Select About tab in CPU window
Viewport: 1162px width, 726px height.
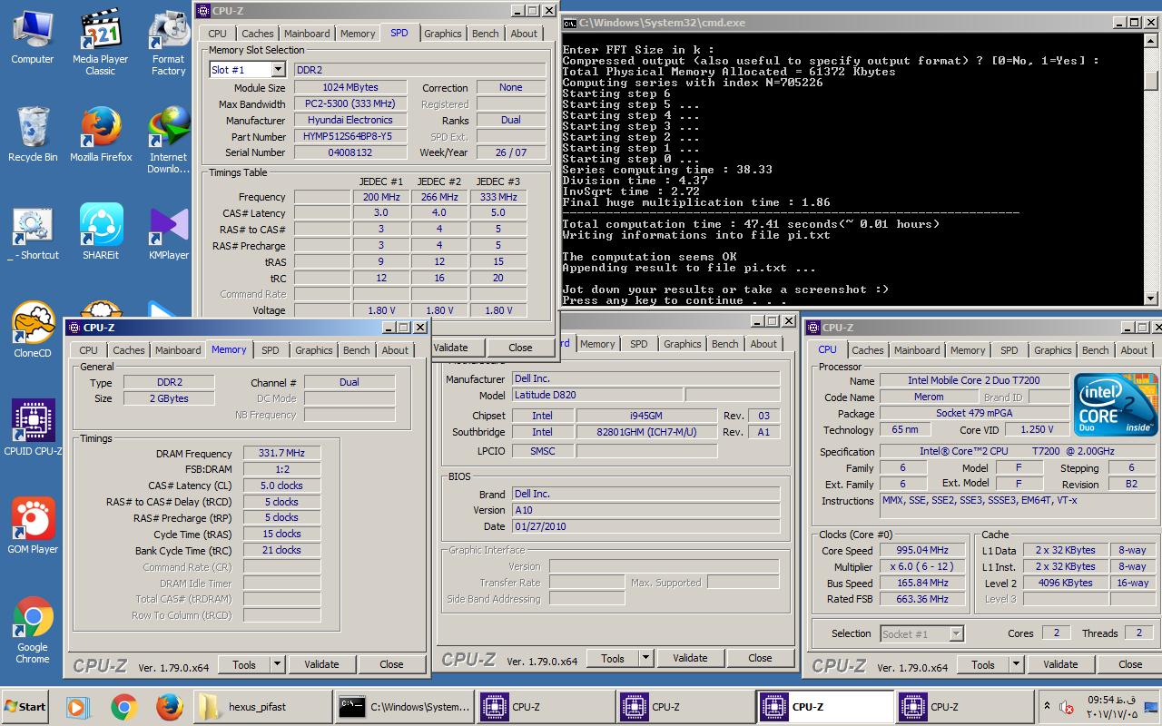coord(1134,350)
